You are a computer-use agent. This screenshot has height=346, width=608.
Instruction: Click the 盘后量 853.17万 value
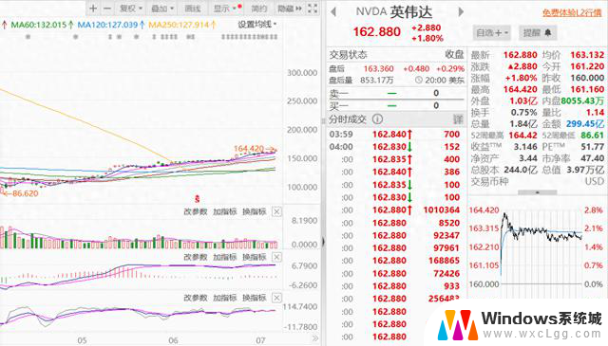pyautogui.click(x=377, y=81)
